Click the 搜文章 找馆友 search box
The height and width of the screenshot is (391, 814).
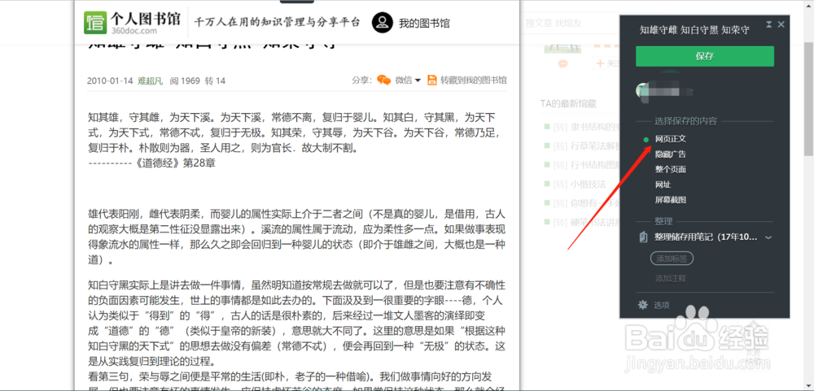pos(570,23)
